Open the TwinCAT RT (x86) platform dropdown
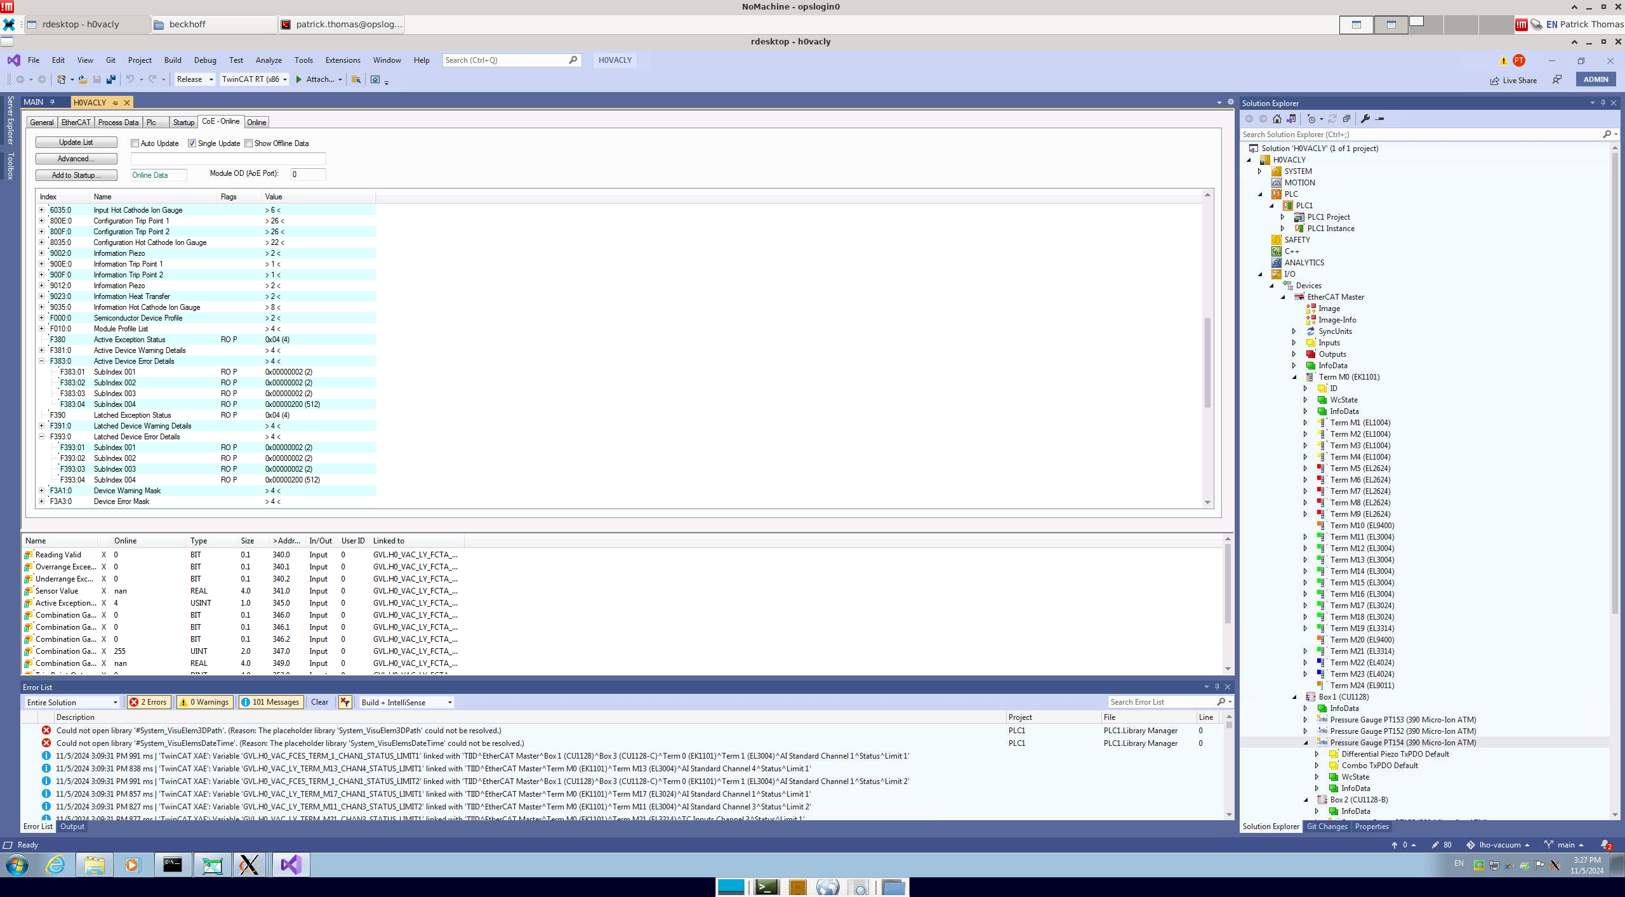The image size is (1625, 897). pos(254,79)
